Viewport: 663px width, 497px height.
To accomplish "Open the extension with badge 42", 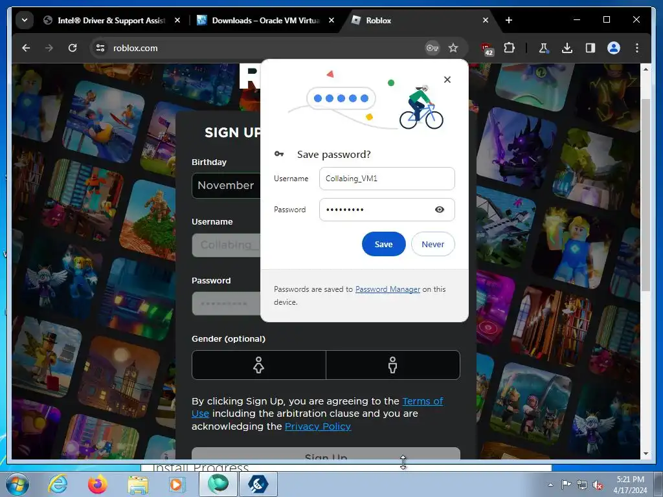I will pos(487,49).
